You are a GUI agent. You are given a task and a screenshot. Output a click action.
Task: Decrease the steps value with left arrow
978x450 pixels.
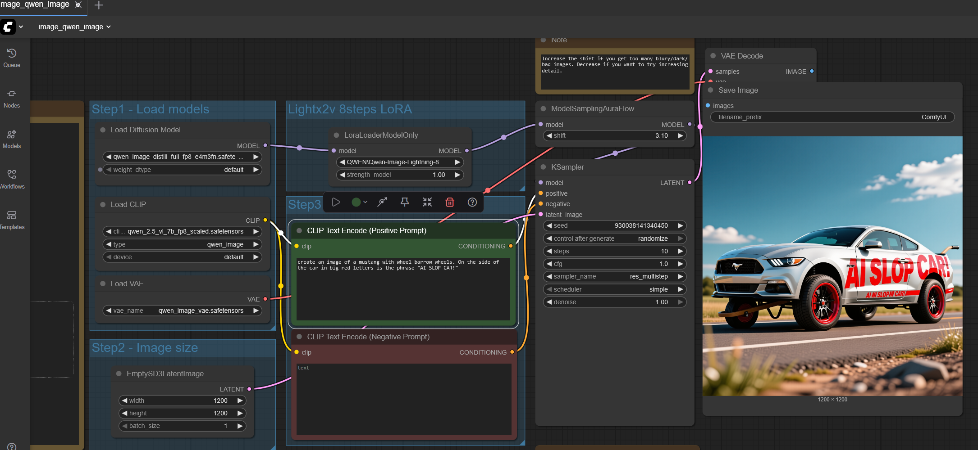(549, 251)
